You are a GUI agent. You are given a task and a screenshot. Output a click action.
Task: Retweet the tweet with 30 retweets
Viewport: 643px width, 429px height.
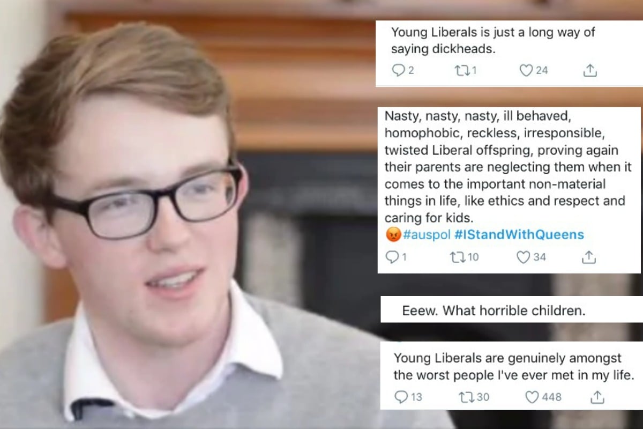[x=467, y=397]
